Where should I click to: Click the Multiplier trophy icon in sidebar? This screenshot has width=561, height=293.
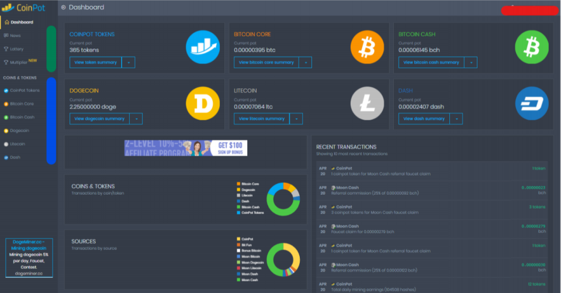point(6,62)
